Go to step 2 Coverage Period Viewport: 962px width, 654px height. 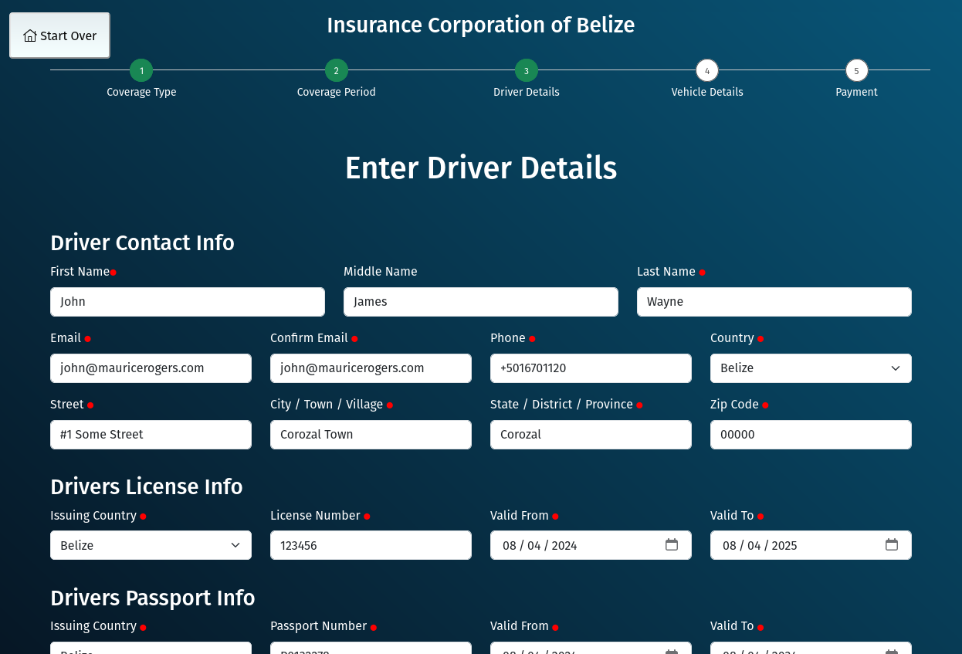click(x=337, y=70)
